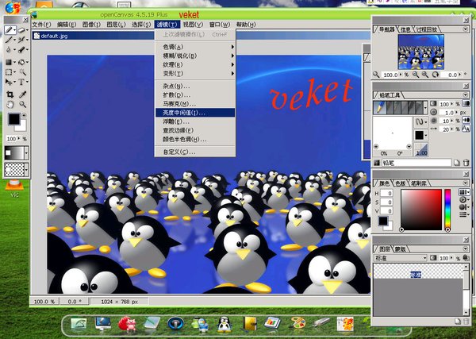The image size is (476, 339).
Task: Toggle anti-alias AA button in pencil panel
Action: tap(466, 129)
